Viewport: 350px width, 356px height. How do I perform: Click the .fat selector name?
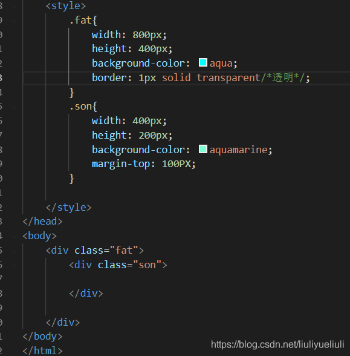pos(80,21)
